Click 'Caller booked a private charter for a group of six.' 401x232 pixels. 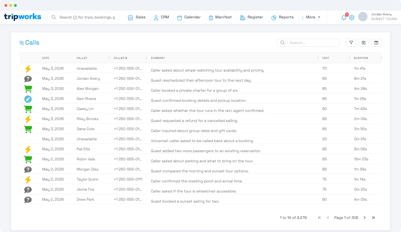tap(195, 90)
